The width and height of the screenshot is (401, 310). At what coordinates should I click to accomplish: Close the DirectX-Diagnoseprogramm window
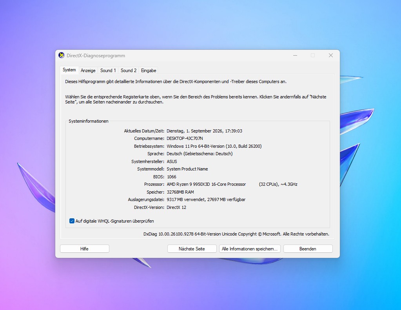(x=331, y=56)
